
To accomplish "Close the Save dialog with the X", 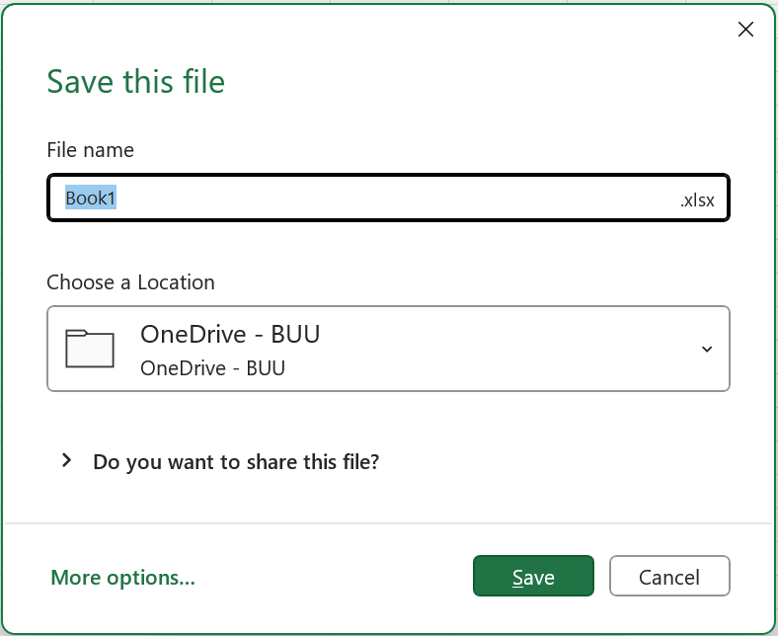I will click(x=745, y=30).
